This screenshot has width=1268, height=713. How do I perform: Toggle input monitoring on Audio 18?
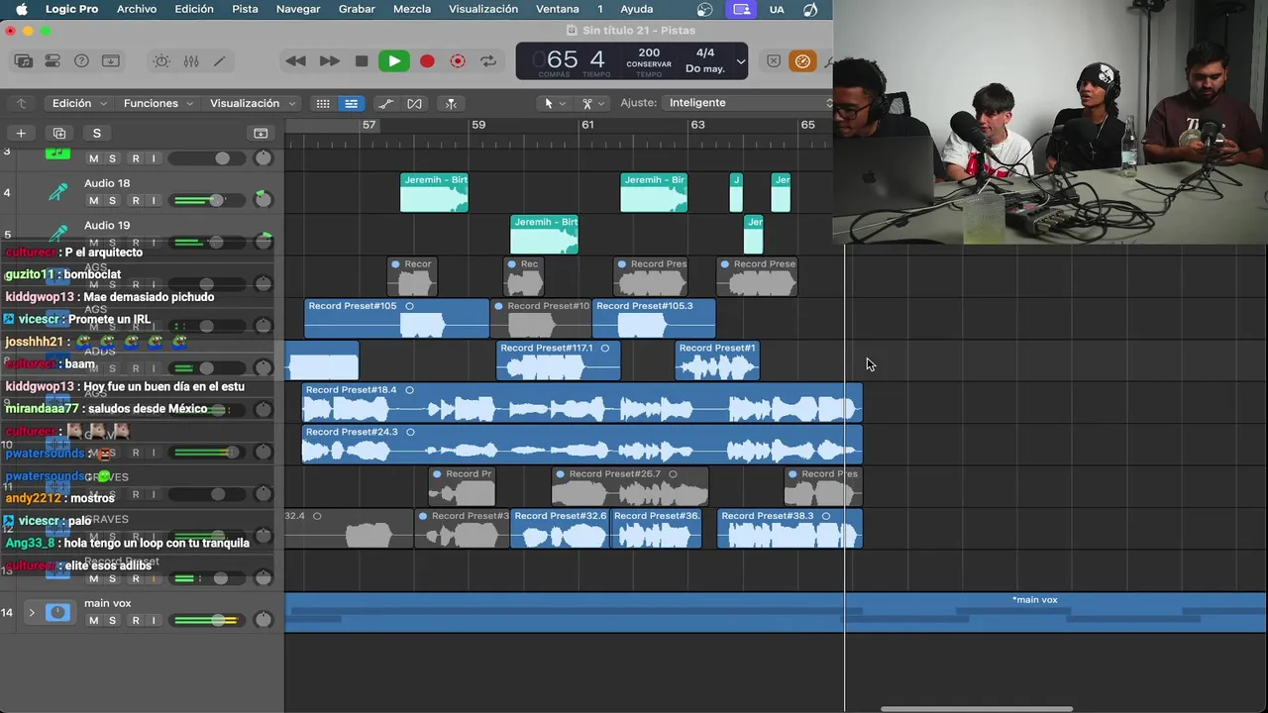coord(154,200)
